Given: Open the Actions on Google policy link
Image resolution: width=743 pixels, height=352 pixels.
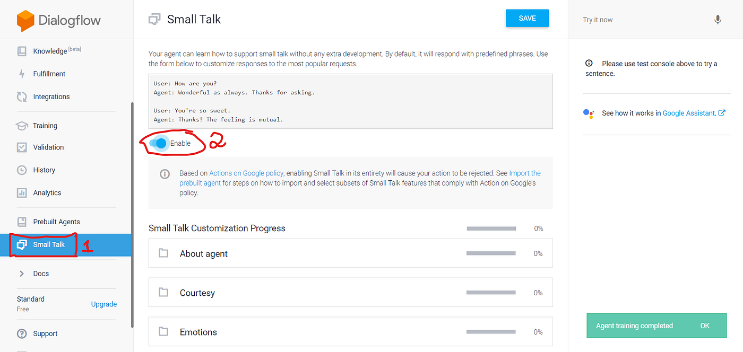Looking at the screenshot, I should point(246,173).
